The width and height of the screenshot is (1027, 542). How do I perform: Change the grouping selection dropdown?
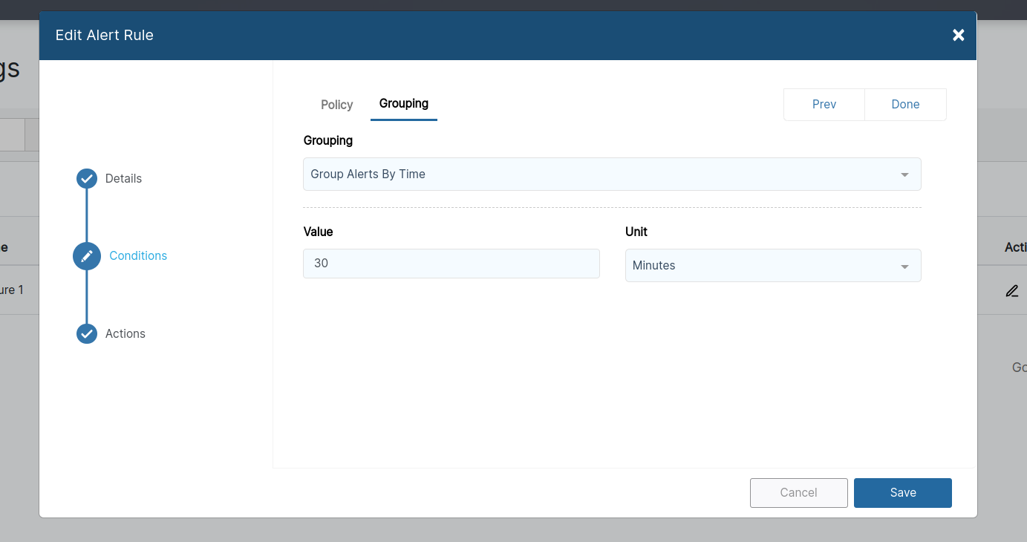pos(612,174)
